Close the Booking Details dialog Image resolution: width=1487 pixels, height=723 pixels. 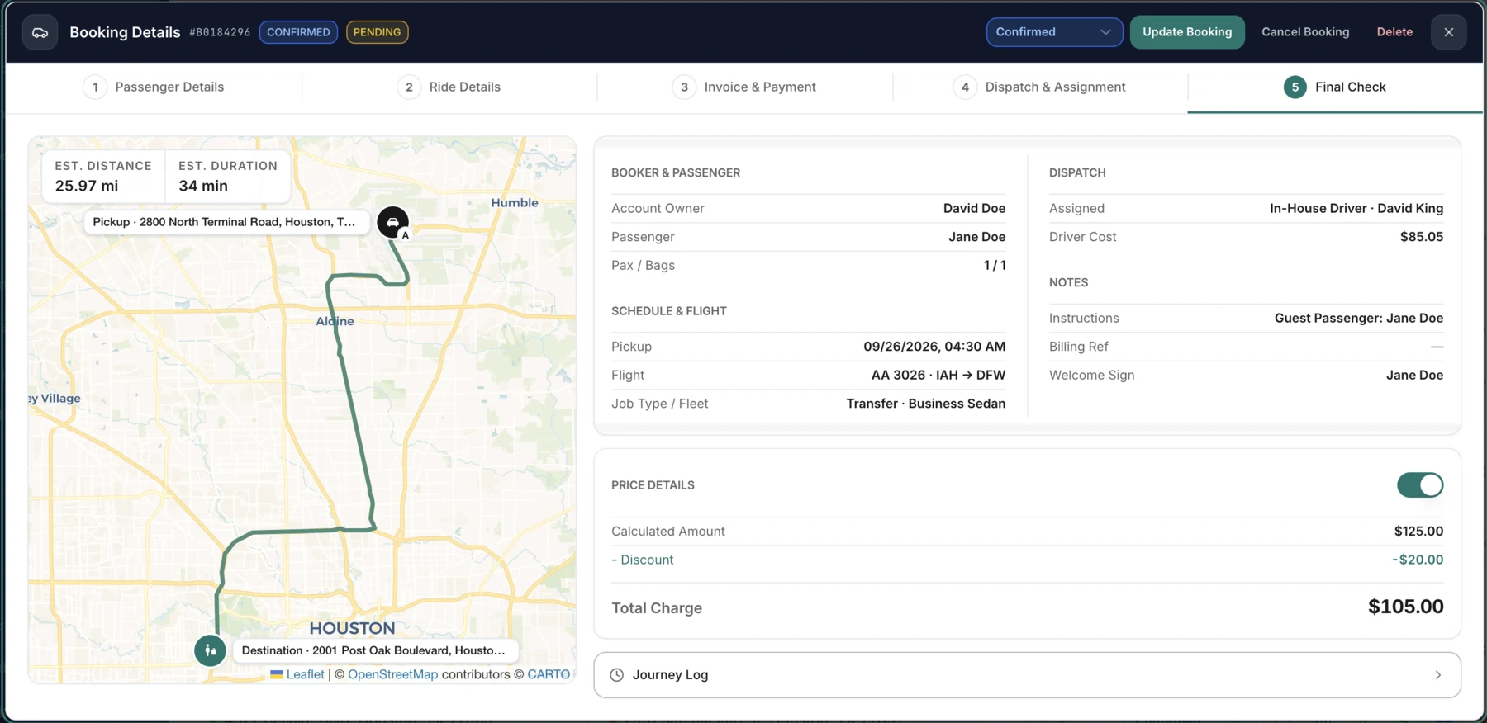pyautogui.click(x=1449, y=32)
